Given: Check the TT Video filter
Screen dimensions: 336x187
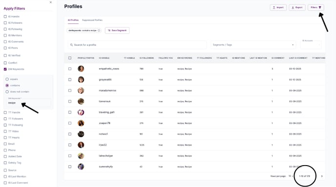Looking at the screenshot, I should [x=5, y=131].
